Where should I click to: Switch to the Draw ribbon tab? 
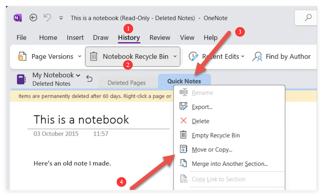[x=101, y=38]
